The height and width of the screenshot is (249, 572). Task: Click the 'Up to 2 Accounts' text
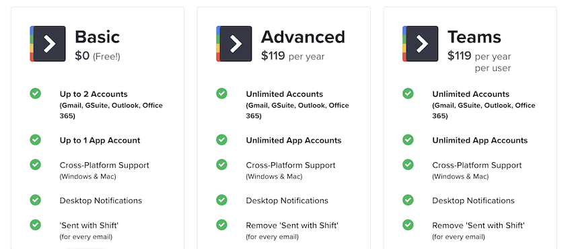click(94, 94)
